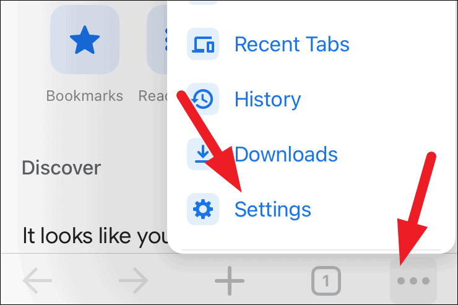Click the History clock icon
This screenshot has height=305, width=458.
point(203,99)
